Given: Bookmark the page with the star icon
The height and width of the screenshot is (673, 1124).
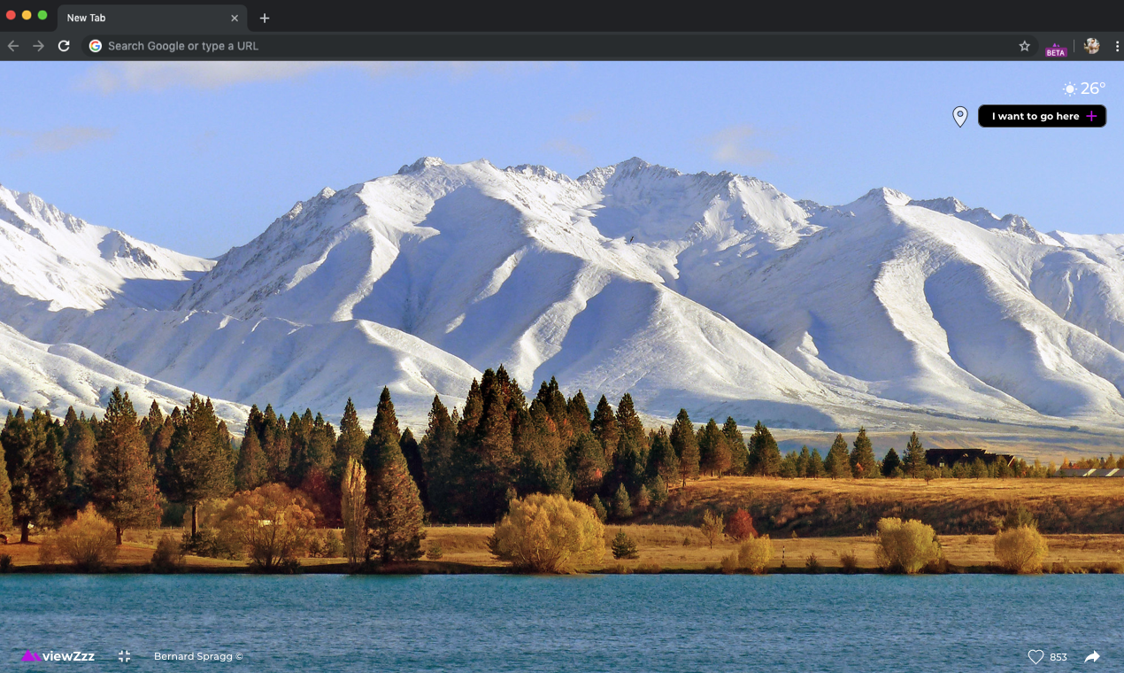Looking at the screenshot, I should 1023,46.
